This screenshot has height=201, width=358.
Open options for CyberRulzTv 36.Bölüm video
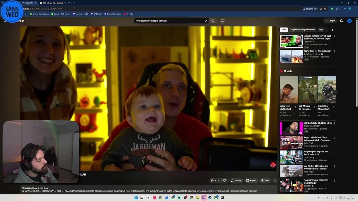click(x=335, y=123)
